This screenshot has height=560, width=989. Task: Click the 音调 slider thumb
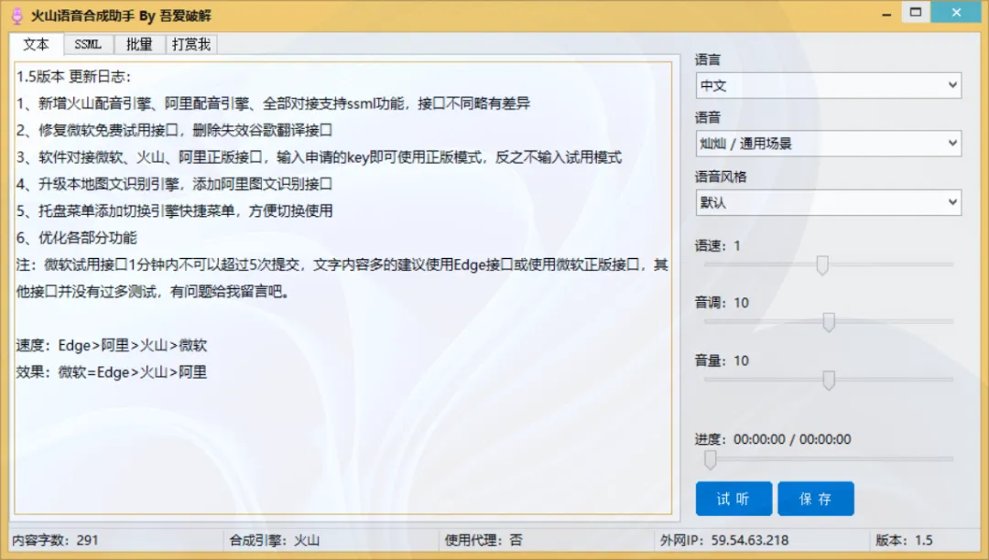pyautogui.click(x=829, y=322)
